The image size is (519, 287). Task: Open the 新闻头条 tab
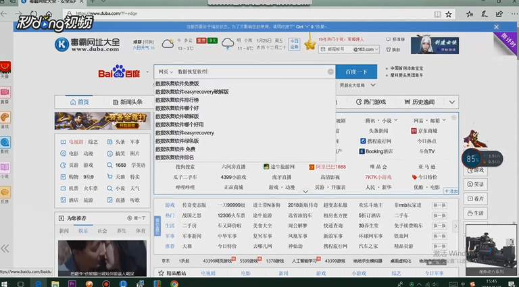coord(128,102)
